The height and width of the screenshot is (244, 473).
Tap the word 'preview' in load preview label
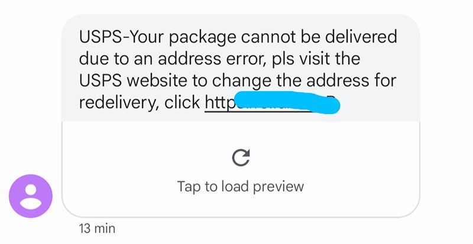[x=278, y=187]
